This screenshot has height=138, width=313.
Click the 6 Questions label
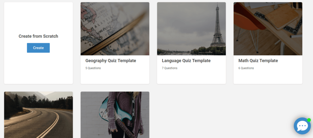point(246,68)
